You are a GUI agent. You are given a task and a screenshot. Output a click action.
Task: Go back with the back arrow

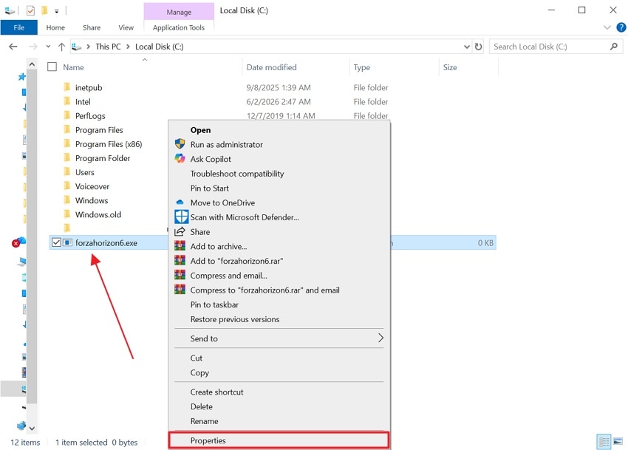click(13, 47)
